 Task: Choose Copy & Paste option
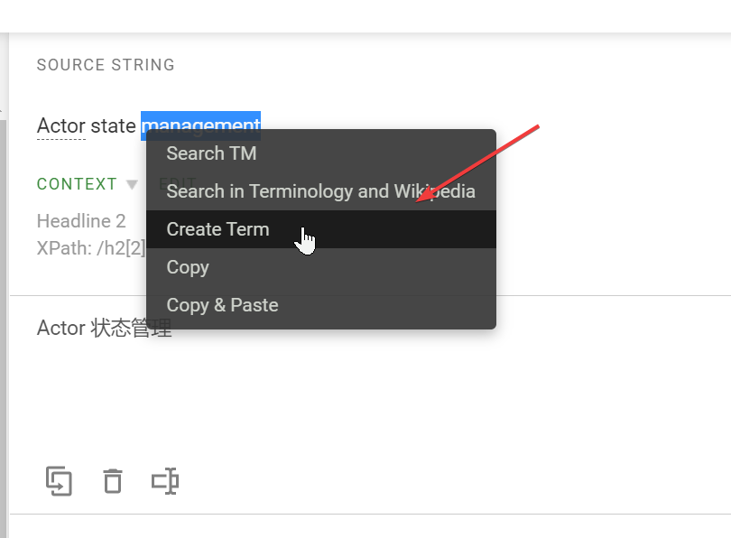[x=222, y=305]
